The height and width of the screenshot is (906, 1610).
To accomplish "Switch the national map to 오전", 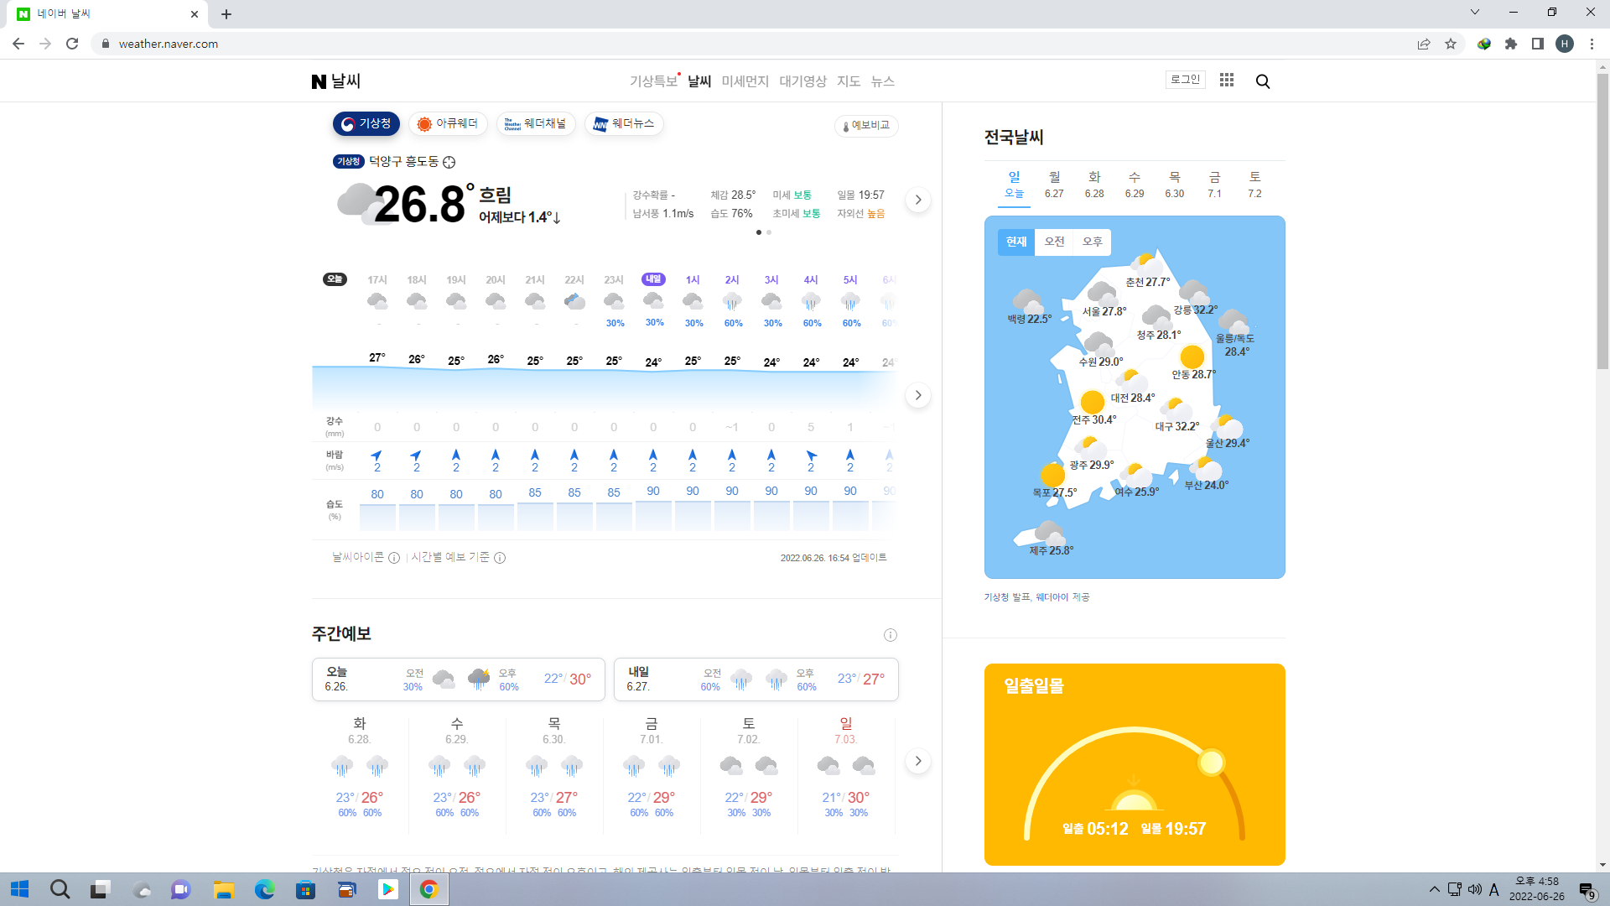I will coord(1054,242).
